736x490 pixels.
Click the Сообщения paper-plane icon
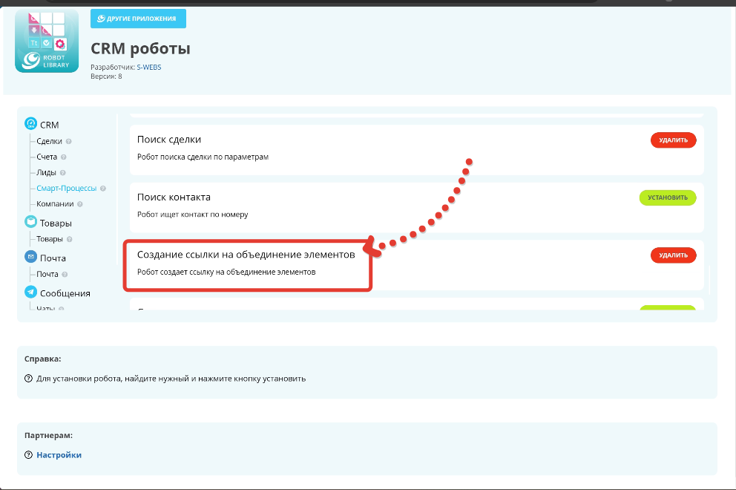[30, 293]
